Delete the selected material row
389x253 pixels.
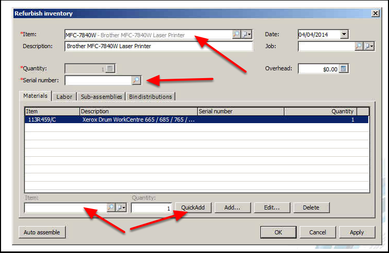pos(311,207)
